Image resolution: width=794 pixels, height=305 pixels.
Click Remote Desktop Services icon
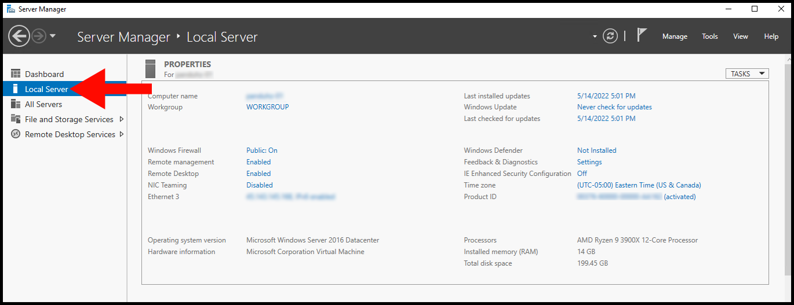[x=16, y=134]
